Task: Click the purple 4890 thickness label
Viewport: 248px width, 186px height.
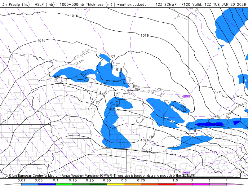Action: coord(186,96)
